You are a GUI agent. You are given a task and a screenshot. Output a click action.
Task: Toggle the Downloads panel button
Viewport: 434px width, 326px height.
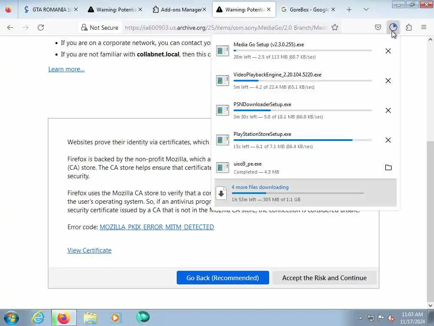(x=393, y=27)
